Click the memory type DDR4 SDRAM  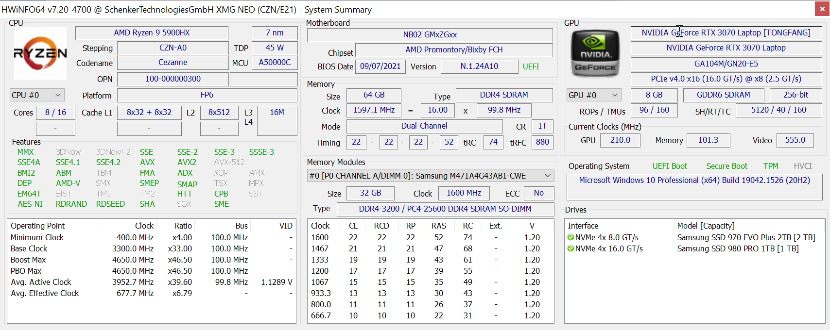(x=504, y=95)
